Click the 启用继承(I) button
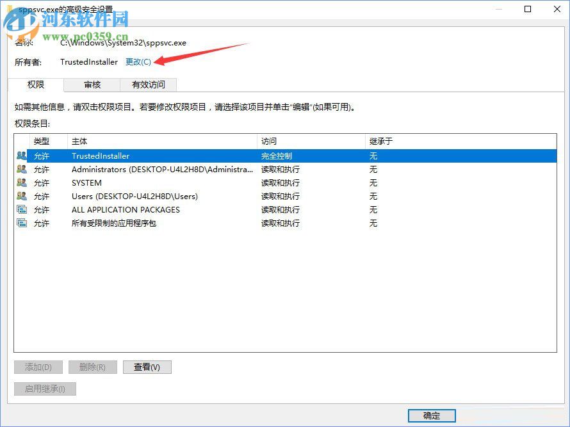 44,389
